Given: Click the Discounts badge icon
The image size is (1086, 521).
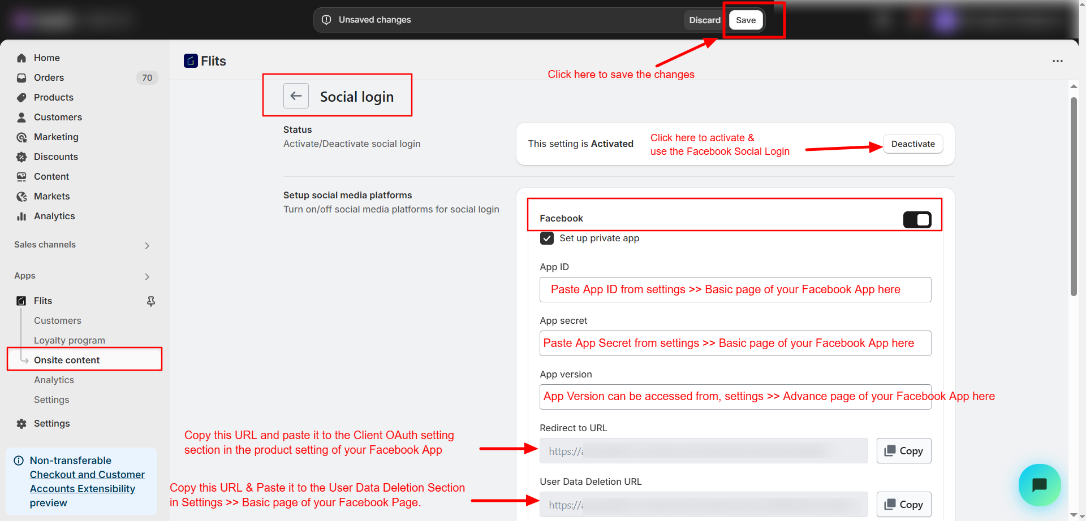Looking at the screenshot, I should click(x=21, y=157).
